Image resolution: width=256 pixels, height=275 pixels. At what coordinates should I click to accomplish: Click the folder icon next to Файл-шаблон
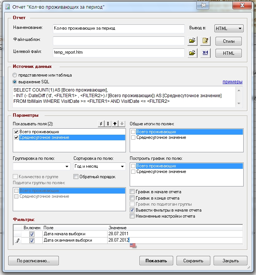pyautogui.click(x=192, y=41)
